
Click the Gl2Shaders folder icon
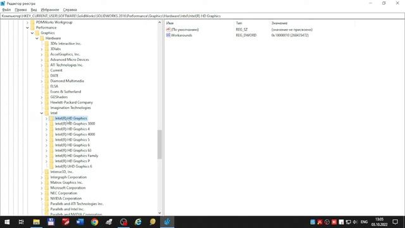pyautogui.click(x=47, y=97)
